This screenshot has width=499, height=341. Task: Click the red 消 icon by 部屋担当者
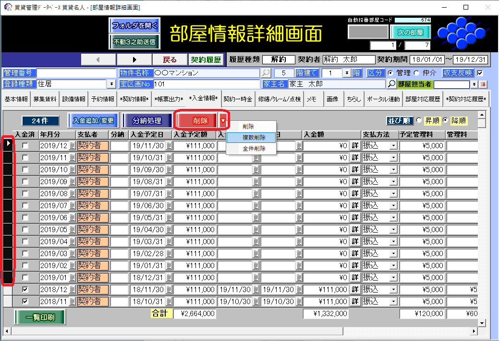(x=484, y=84)
